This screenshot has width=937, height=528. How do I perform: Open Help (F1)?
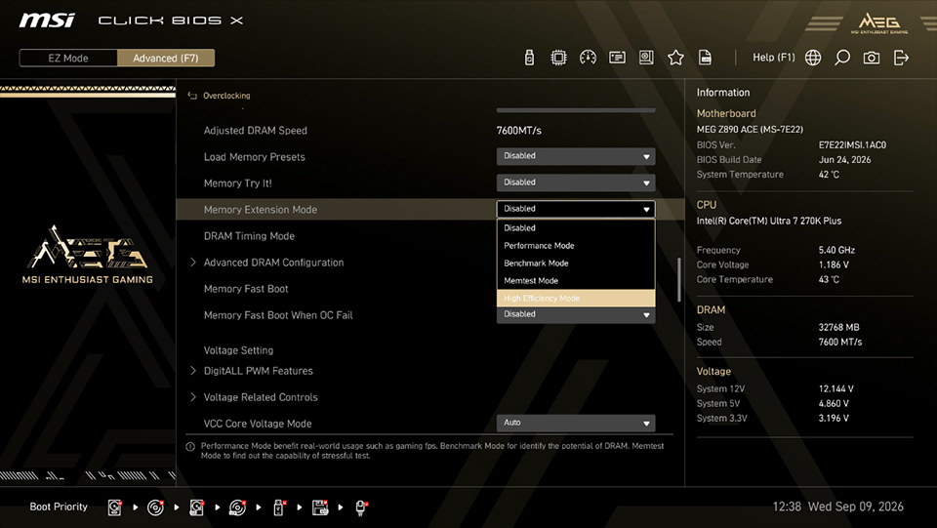[773, 58]
